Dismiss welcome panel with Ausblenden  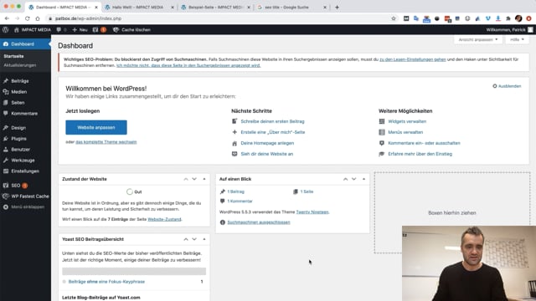click(507, 86)
